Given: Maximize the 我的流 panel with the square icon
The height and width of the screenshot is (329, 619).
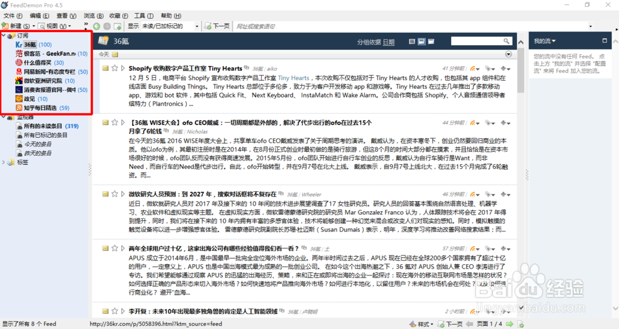Looking at the screenshot, I should click(x=604, y=41).
